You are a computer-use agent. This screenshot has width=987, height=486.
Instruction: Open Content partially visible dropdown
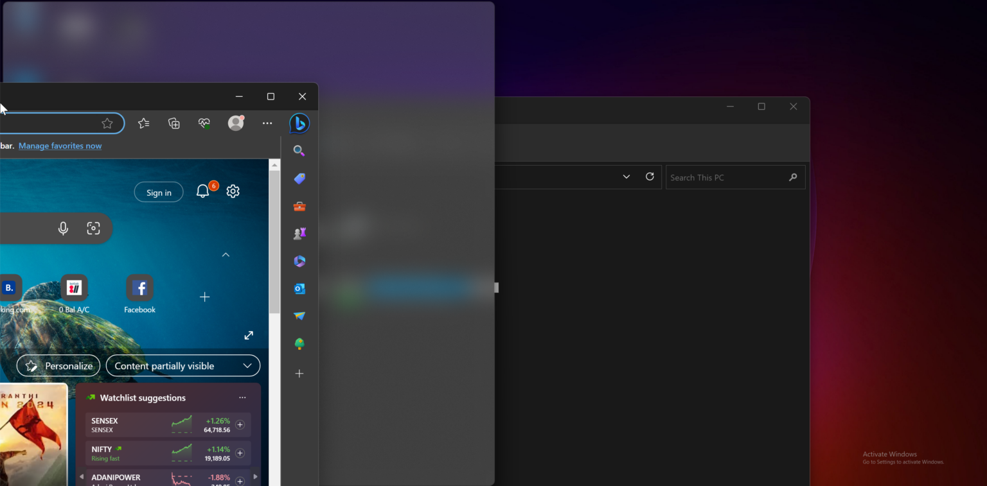tap(183, 366)
